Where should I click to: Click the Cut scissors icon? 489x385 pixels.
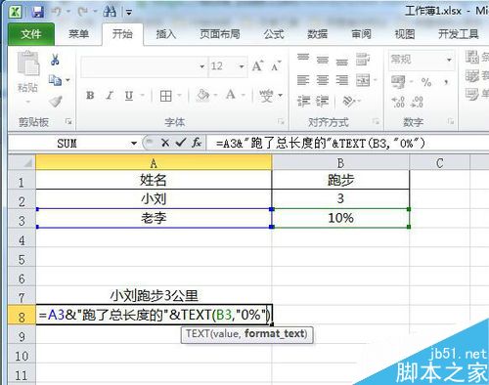[55, 60]
